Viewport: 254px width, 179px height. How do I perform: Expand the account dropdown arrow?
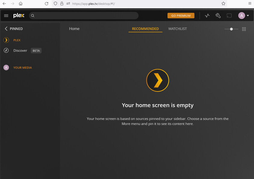click(248, 16)
